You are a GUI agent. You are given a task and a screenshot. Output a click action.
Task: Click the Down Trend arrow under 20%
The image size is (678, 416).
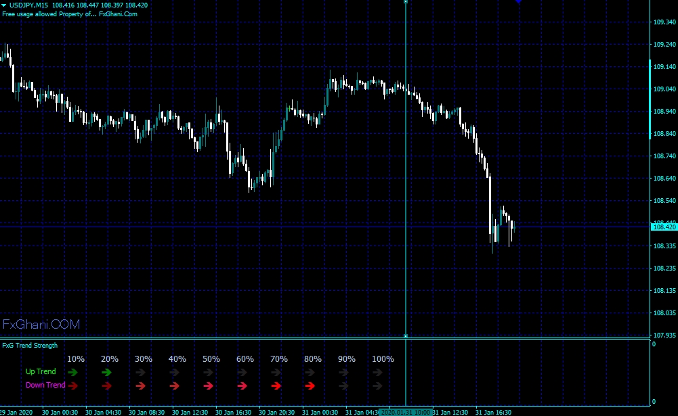(106, 386)
